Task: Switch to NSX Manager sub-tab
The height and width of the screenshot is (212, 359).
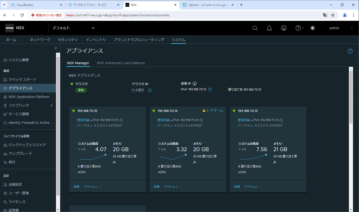Action: [x=78, y=63]
